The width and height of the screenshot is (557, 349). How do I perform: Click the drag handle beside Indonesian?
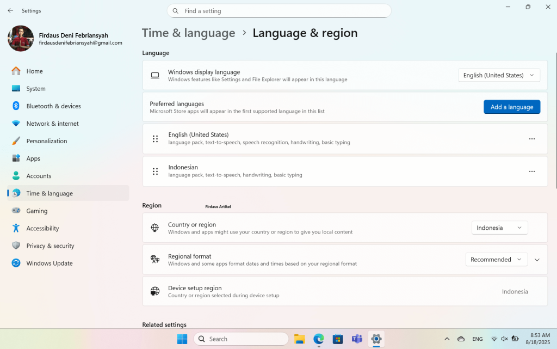click(155, 172)
